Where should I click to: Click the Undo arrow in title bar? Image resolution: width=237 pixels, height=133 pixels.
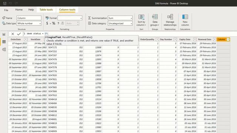(10, 3)
